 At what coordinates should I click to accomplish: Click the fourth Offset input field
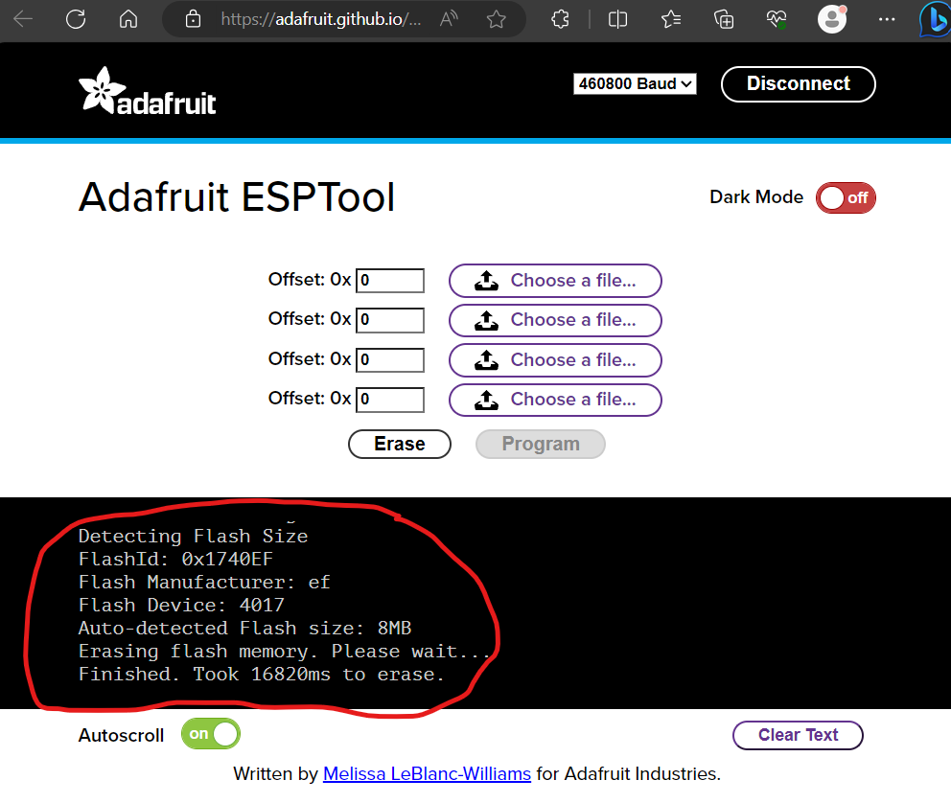pos(390,400)
